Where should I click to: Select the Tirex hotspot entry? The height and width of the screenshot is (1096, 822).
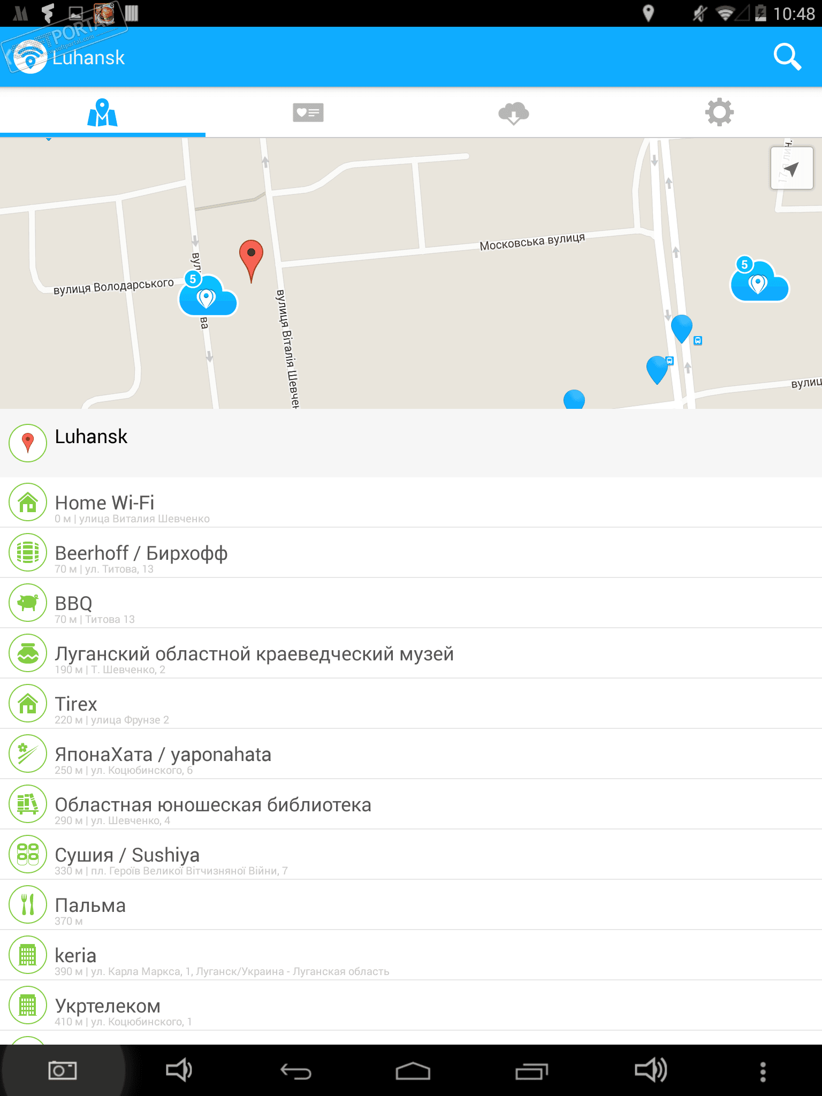tap(411, 704)
